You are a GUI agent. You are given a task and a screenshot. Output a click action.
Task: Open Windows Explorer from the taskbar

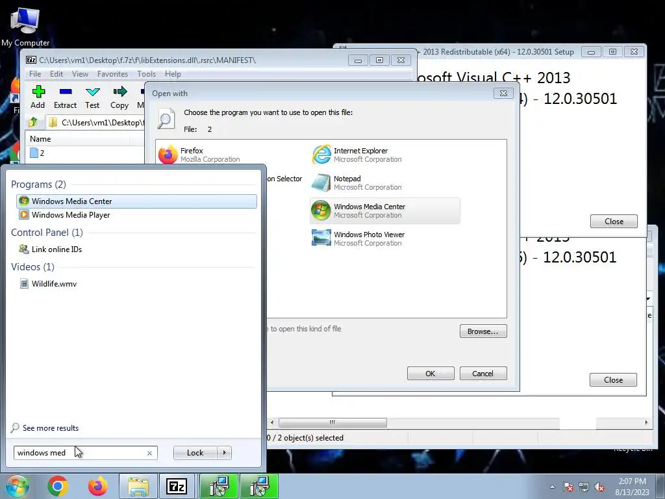point(138,486)
